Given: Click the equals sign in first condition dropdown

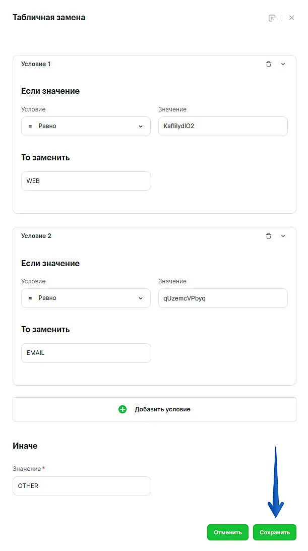Looking at the screenshot, I should (30, 126).
